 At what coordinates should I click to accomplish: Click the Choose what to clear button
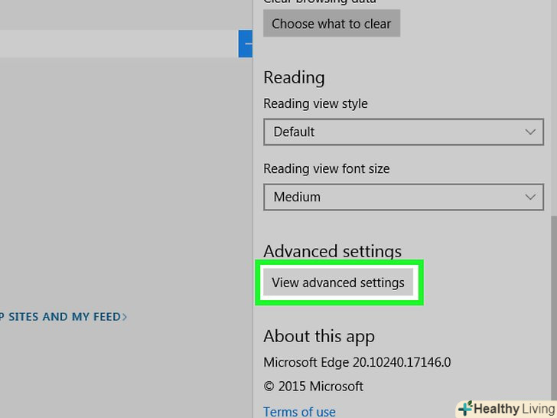coord(331,24)
